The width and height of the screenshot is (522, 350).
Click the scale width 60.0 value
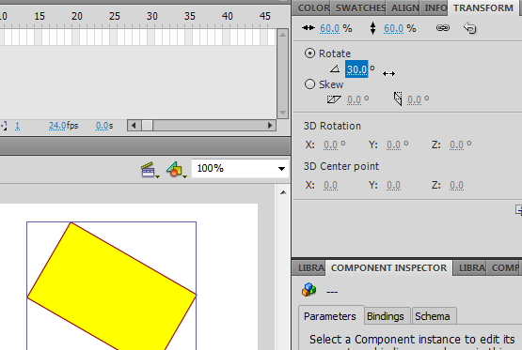(x=329, y=28)
